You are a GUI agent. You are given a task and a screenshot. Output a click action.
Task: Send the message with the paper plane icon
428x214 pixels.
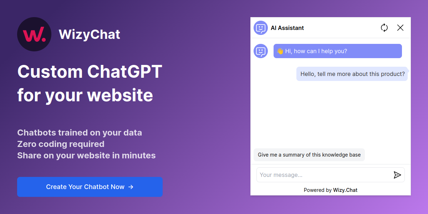[x=397, y=175]
